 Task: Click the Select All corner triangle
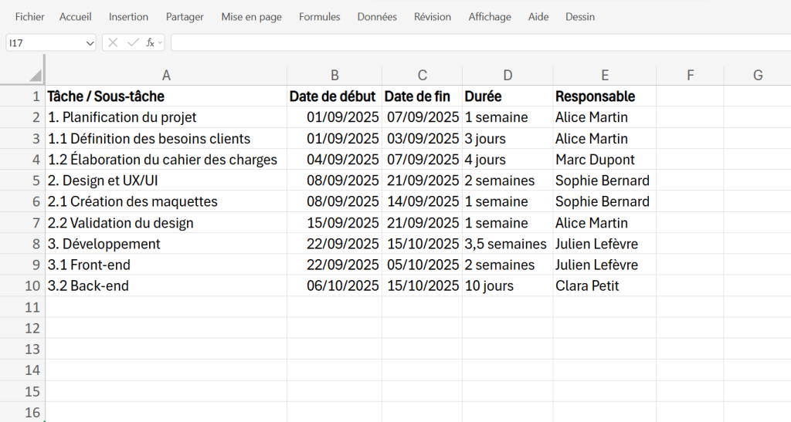(36, 76)
